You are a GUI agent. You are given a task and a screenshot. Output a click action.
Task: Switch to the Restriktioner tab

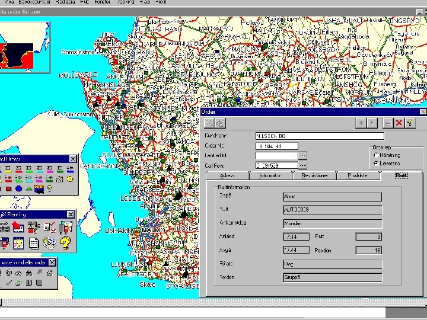point(314,176)
